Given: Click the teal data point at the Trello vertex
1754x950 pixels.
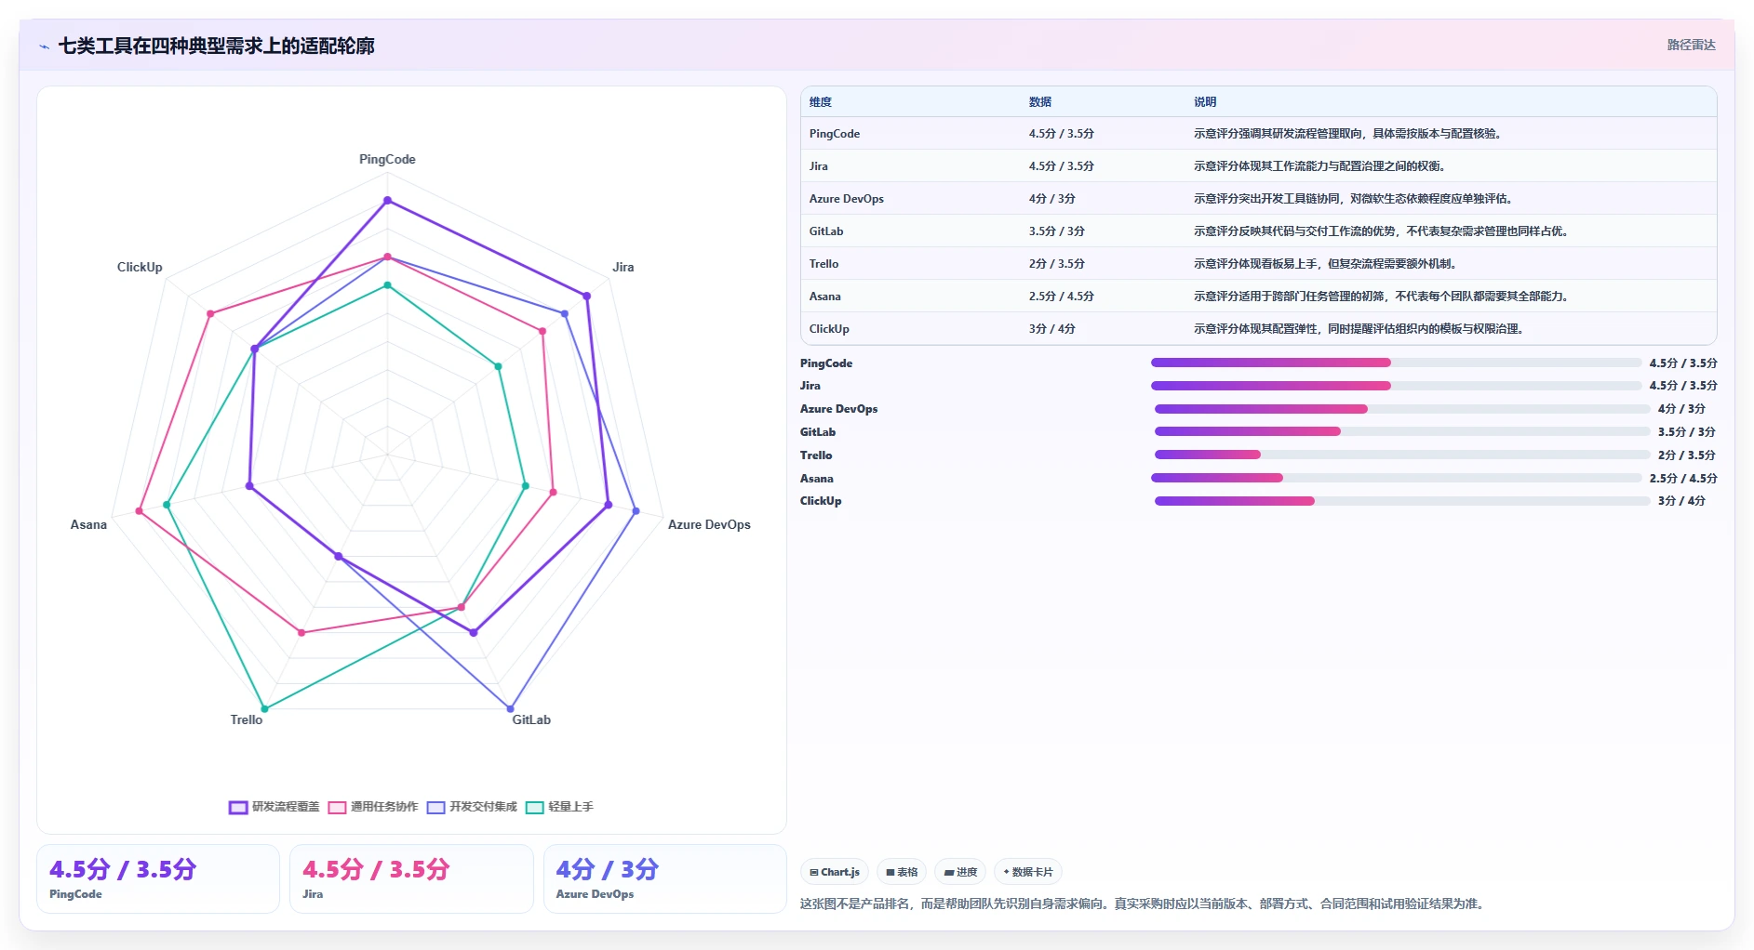Looking at the screenshot, I should click(265, 709).
